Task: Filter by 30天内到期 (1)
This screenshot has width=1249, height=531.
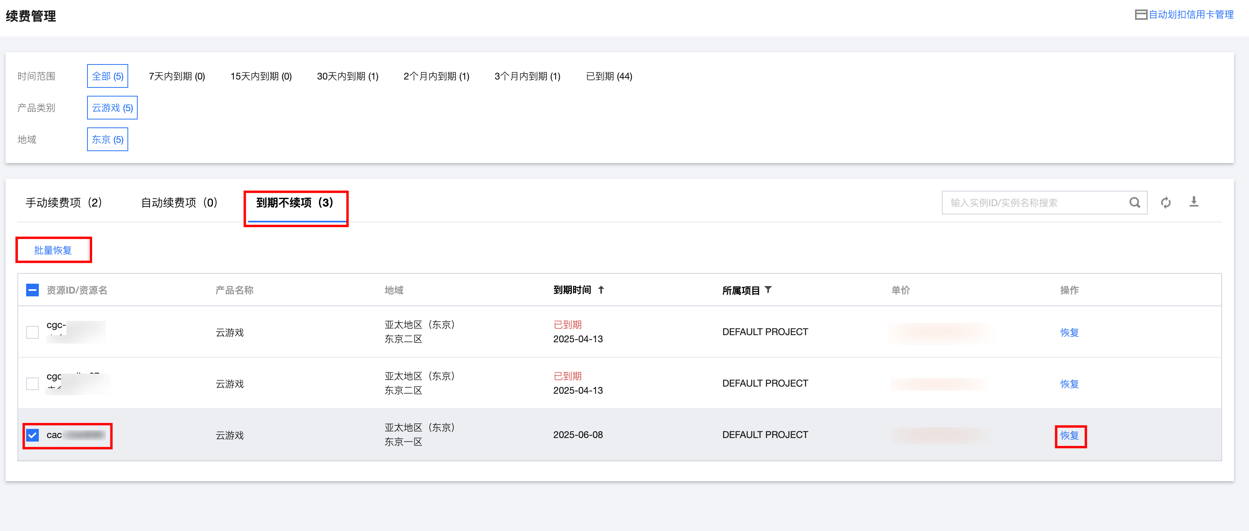Action: (347, 77)
